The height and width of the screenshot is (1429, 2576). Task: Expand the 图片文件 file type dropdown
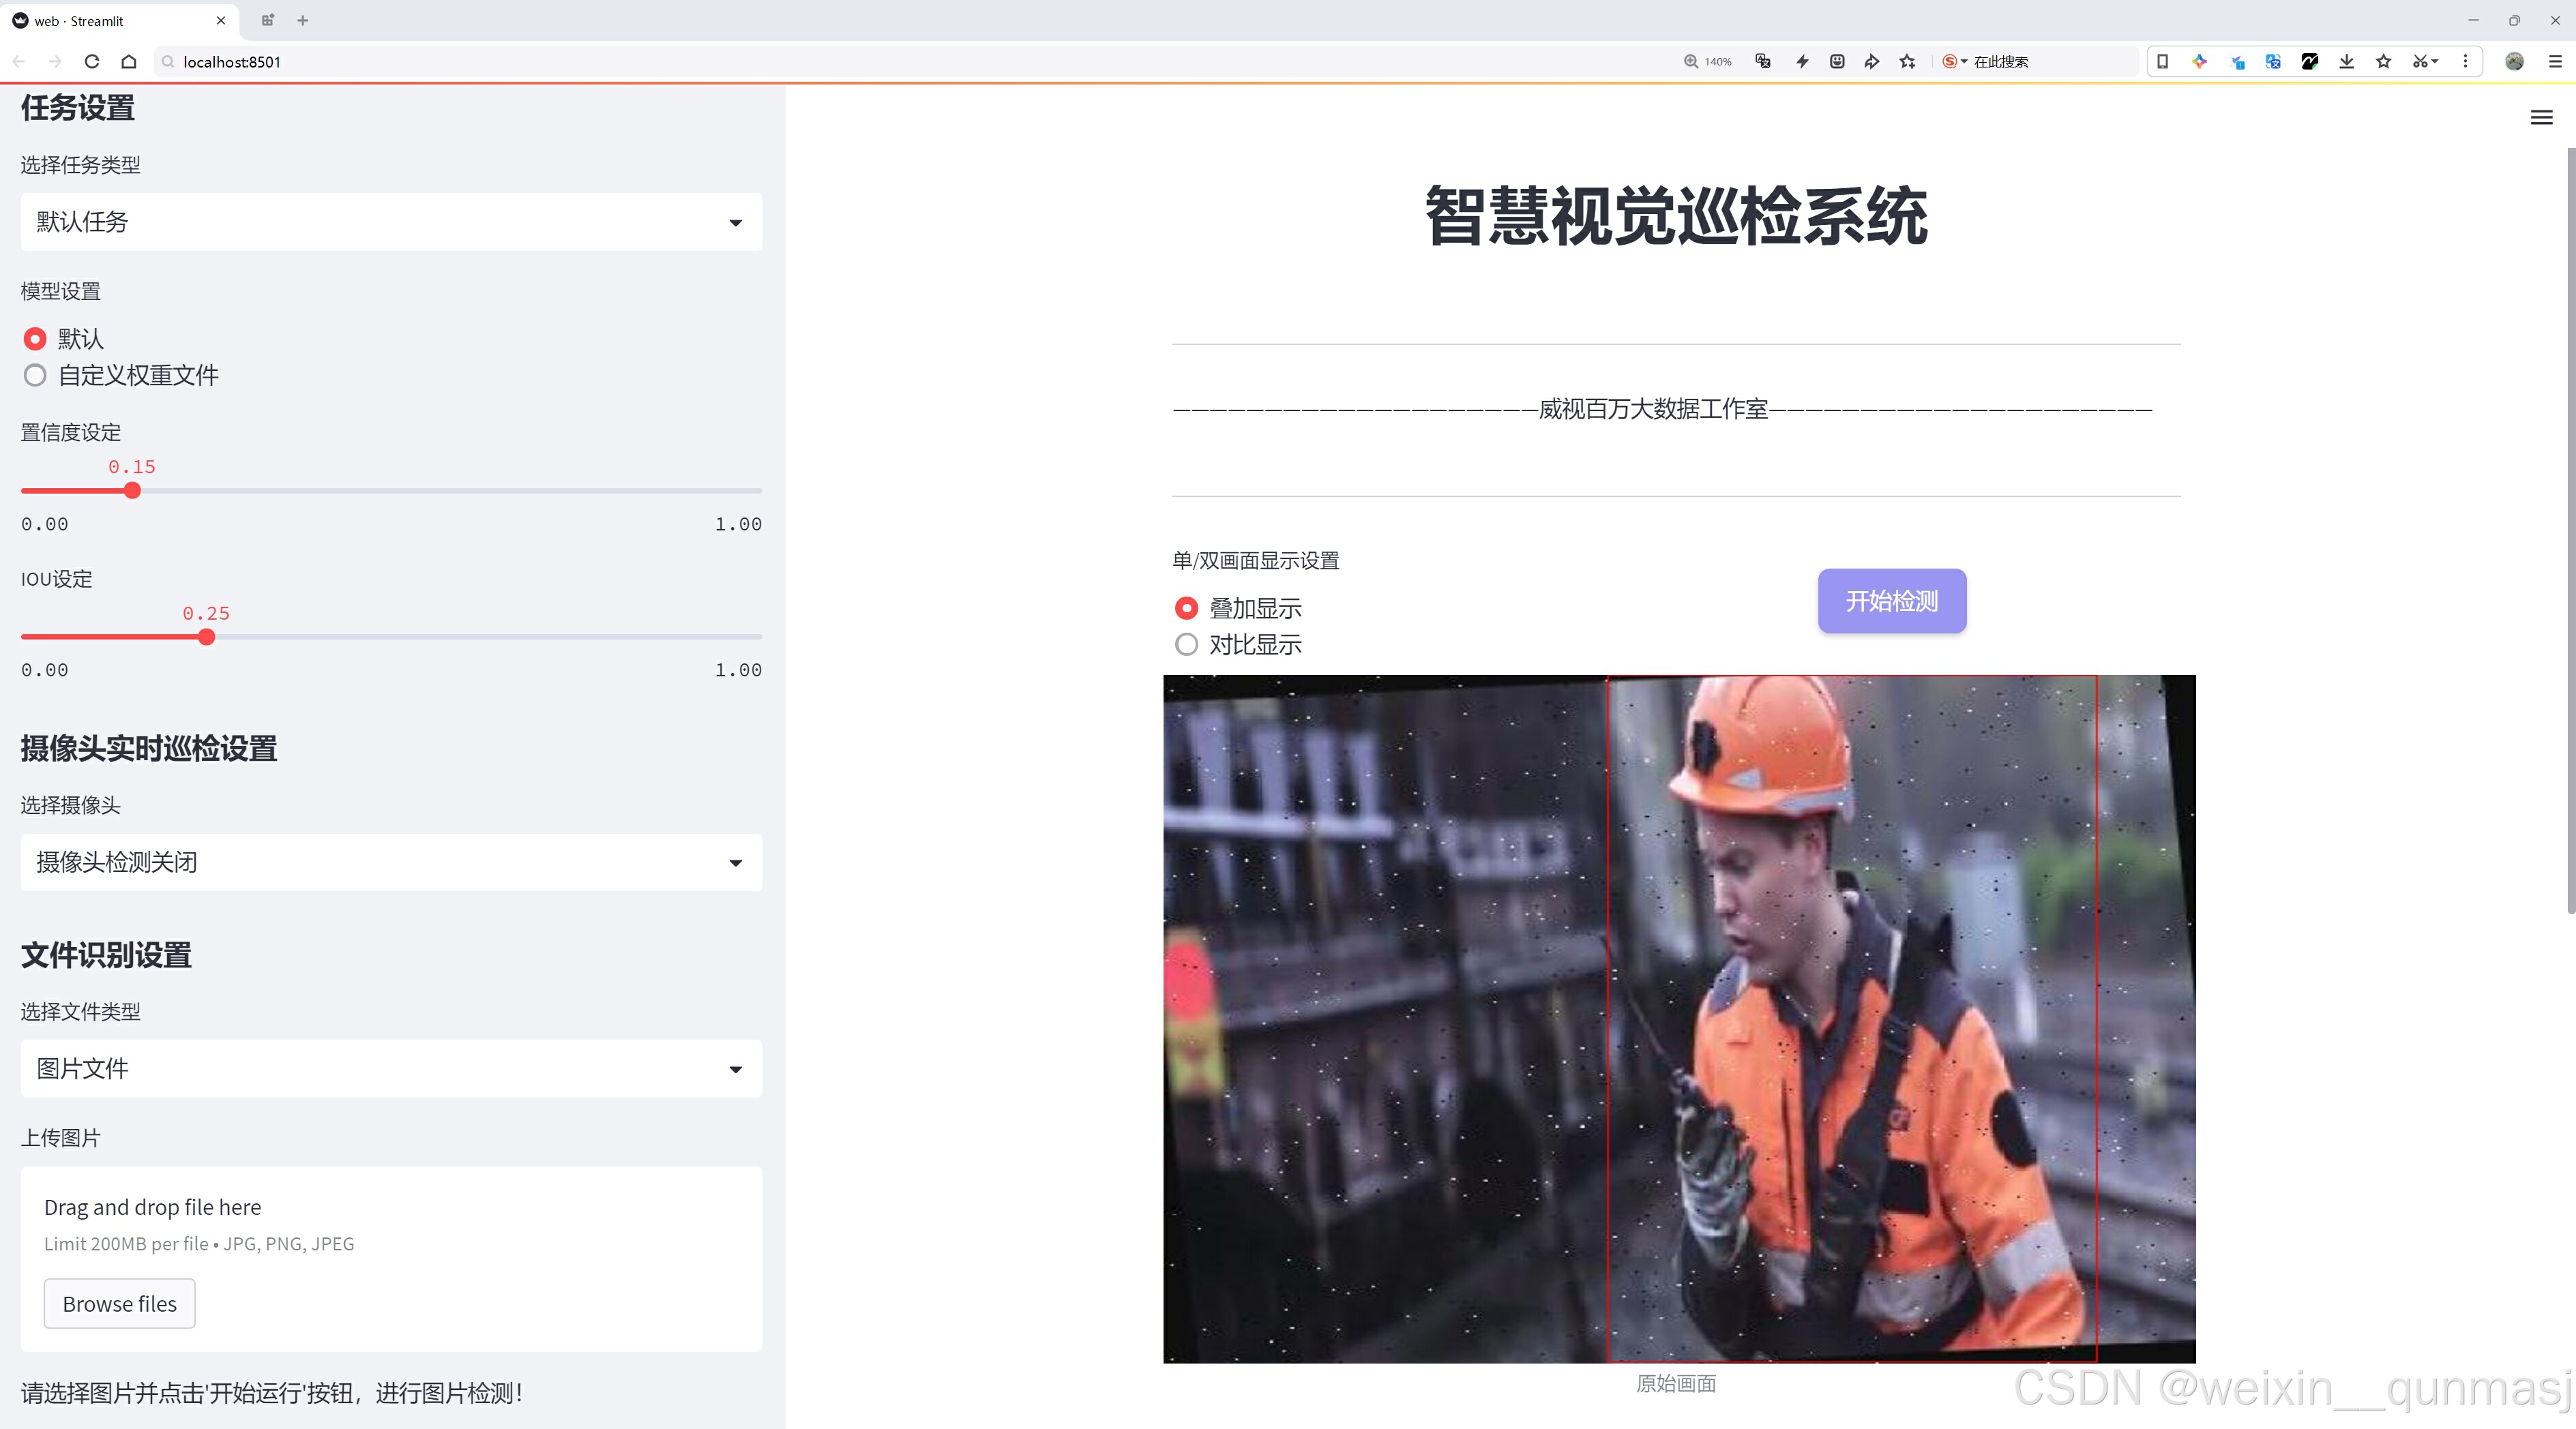(391, 1068)
